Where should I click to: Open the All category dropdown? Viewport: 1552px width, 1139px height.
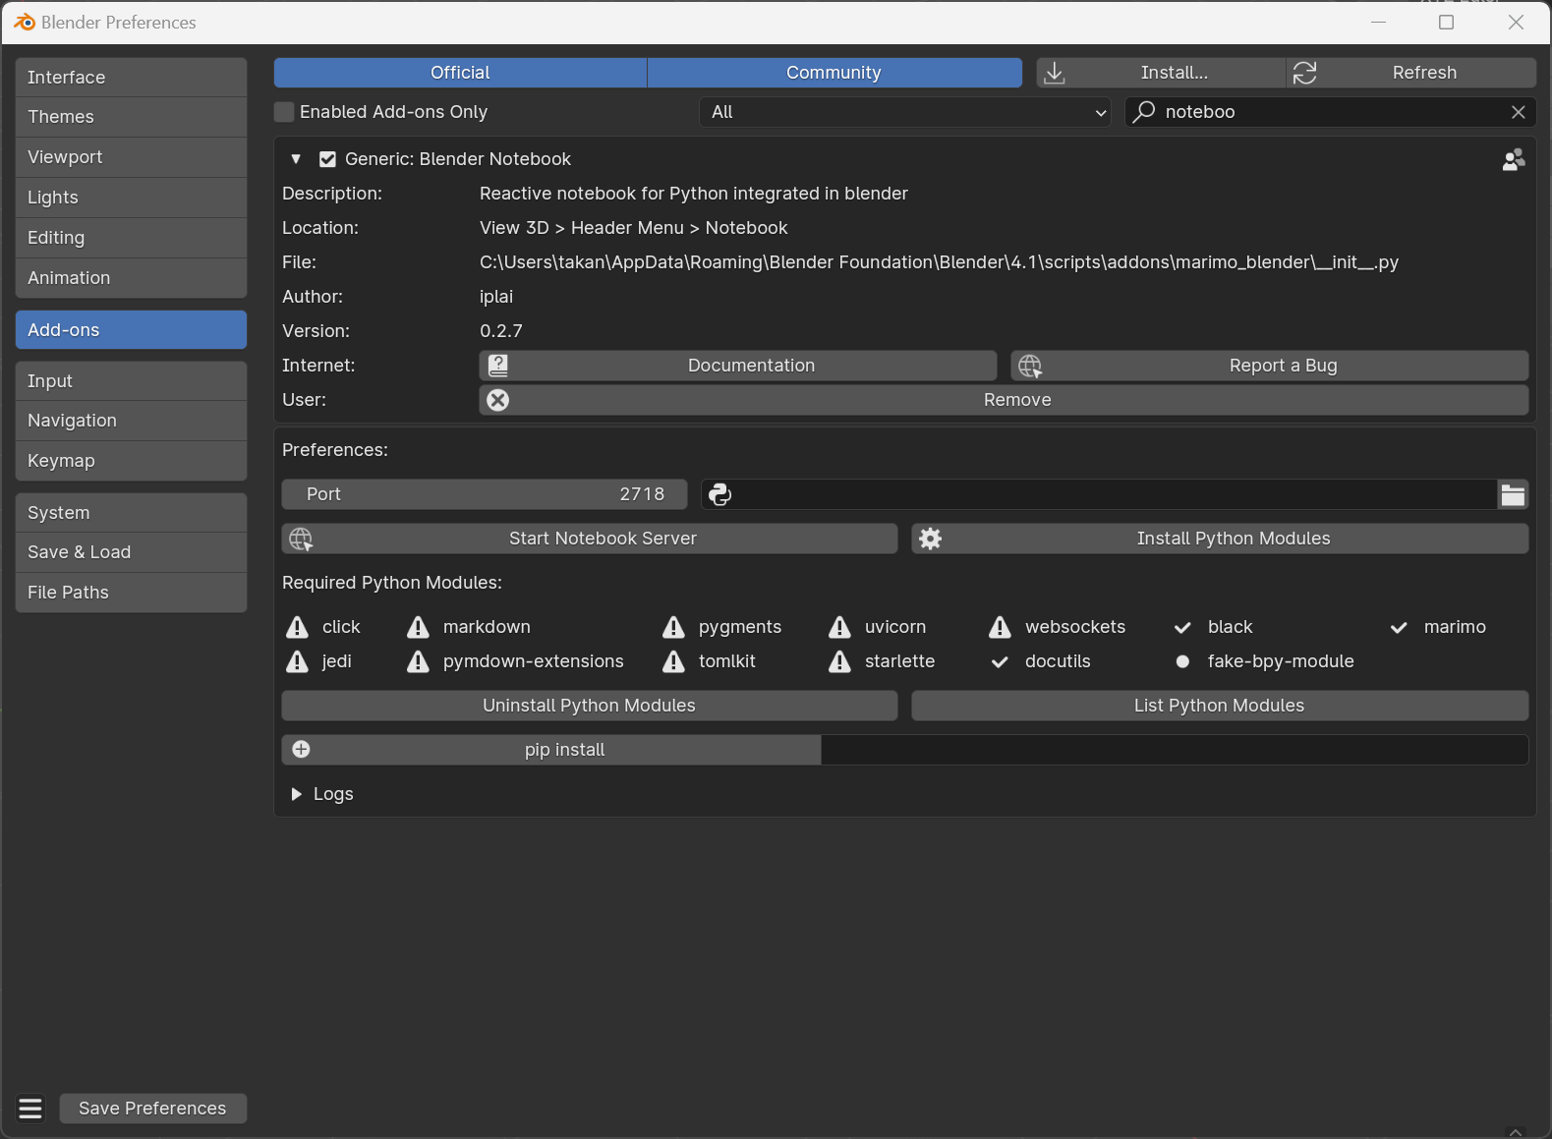click(904, 112)
